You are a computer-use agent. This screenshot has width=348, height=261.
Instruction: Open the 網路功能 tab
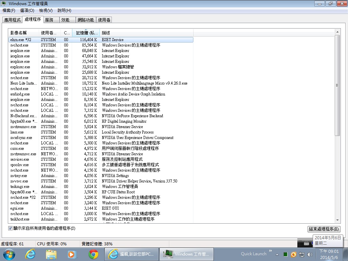pos(86,20)
